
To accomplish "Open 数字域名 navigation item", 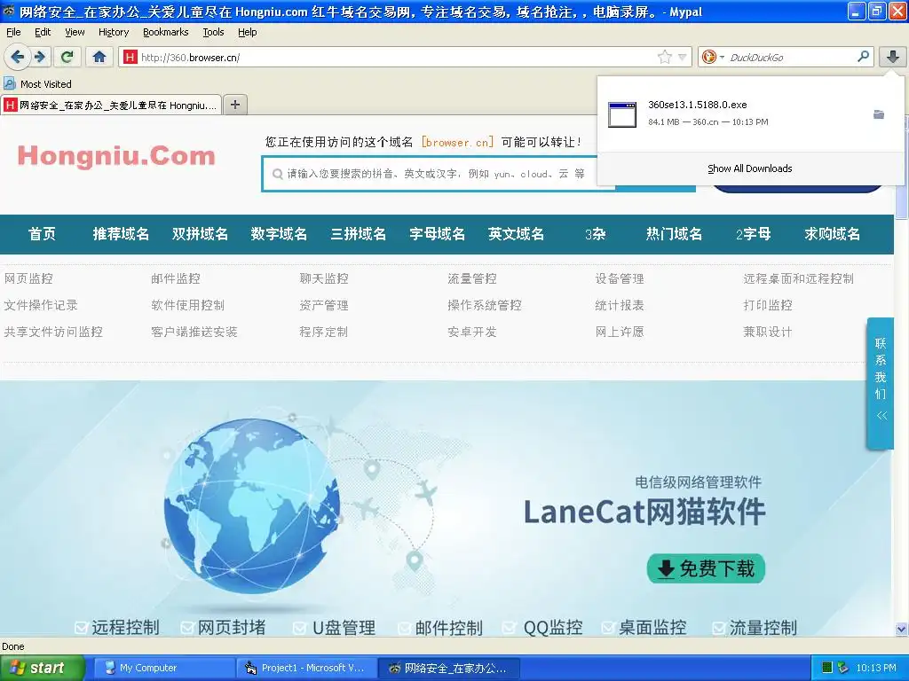I will pos(279,234).
